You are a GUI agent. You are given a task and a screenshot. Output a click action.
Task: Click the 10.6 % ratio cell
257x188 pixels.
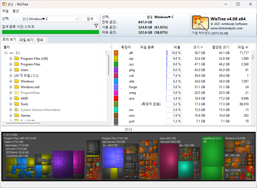pos(174,53)
